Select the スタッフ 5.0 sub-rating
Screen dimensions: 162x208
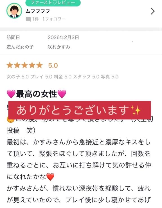pyautogui.click(x=86, y=77)
